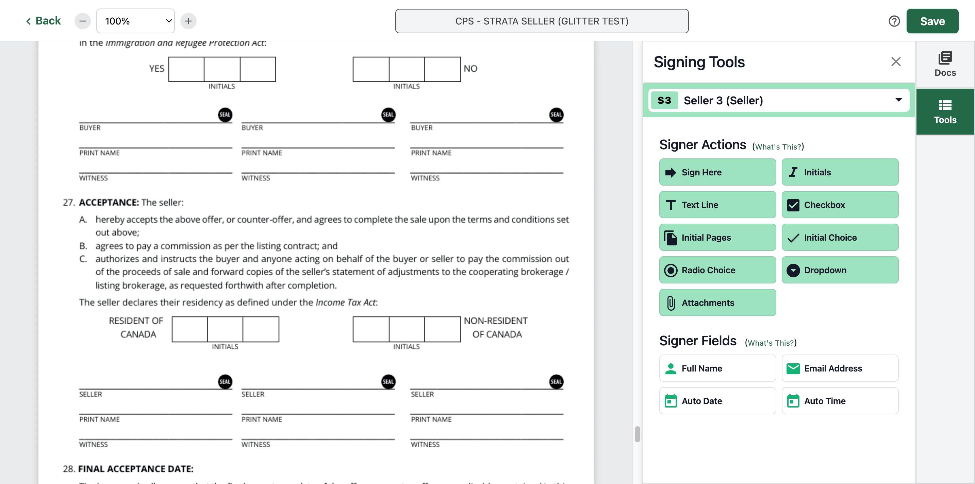Save the document
975x484 pixels.
click(x=932, y=21)
